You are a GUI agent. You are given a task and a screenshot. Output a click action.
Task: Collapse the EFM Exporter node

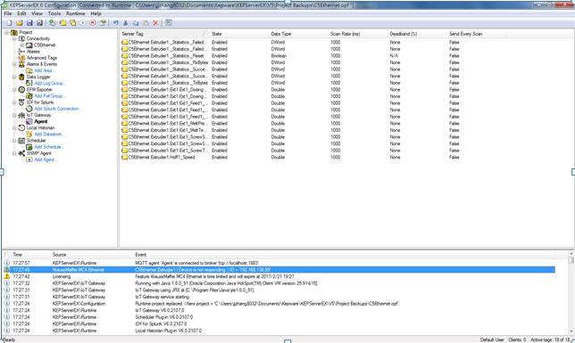pyautogui.click(x=14, y=90)
